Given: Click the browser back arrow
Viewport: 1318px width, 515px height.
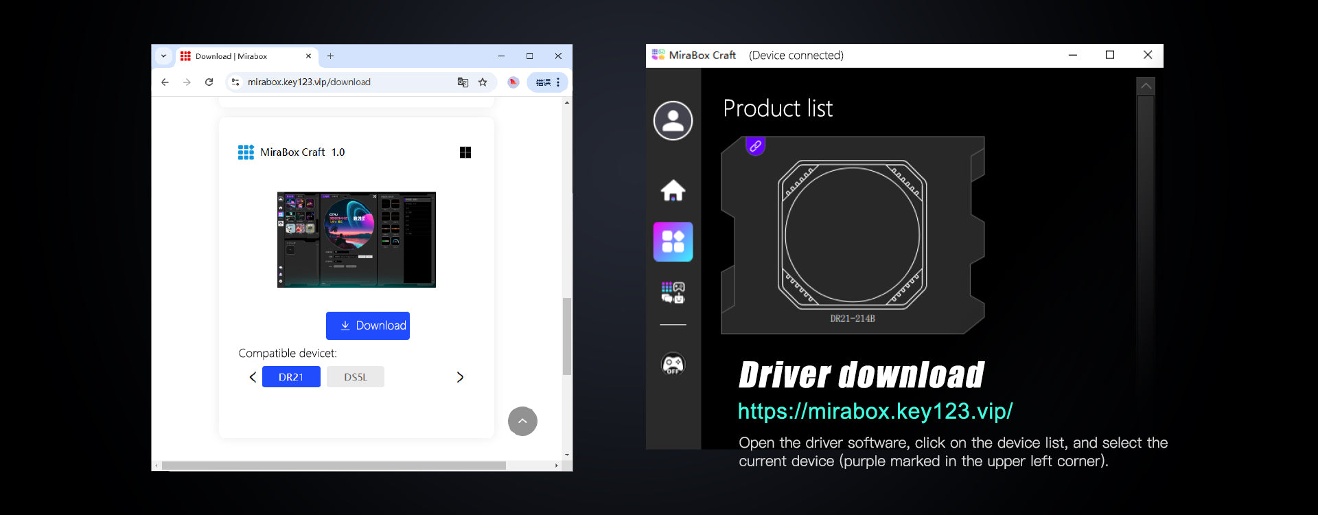Looking at the screenshot, I should point(165,82).
